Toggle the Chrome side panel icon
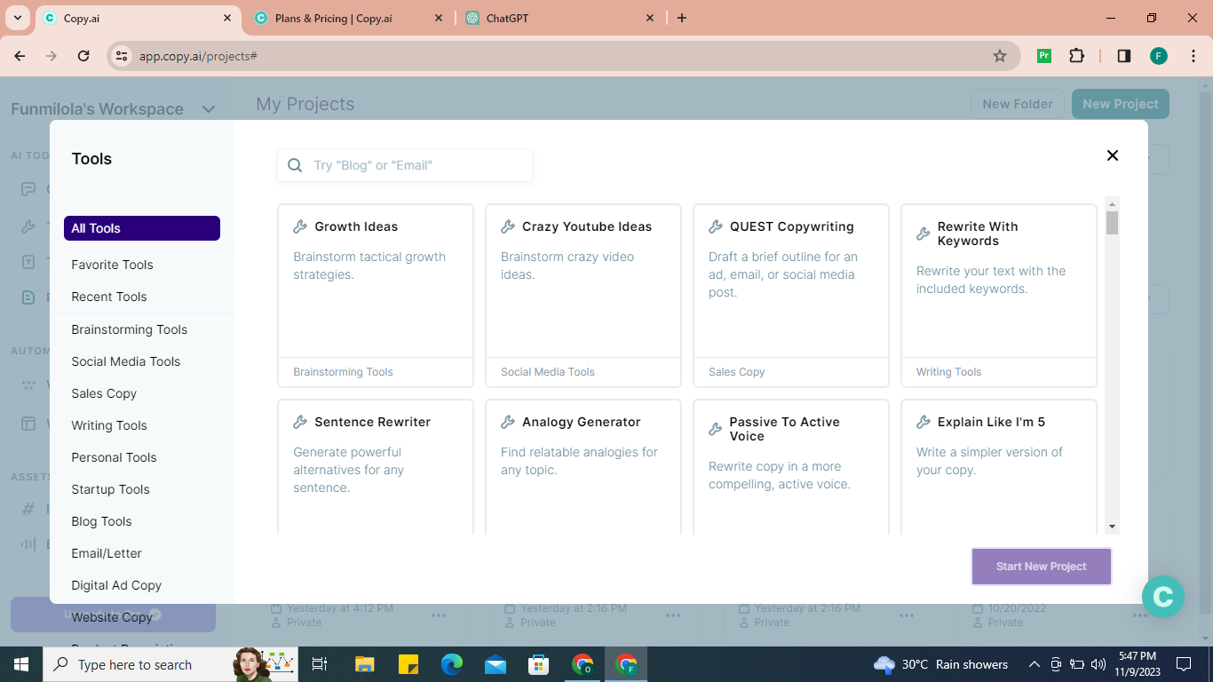This screenshot has height=682, width=1213. pos(1123,56)
